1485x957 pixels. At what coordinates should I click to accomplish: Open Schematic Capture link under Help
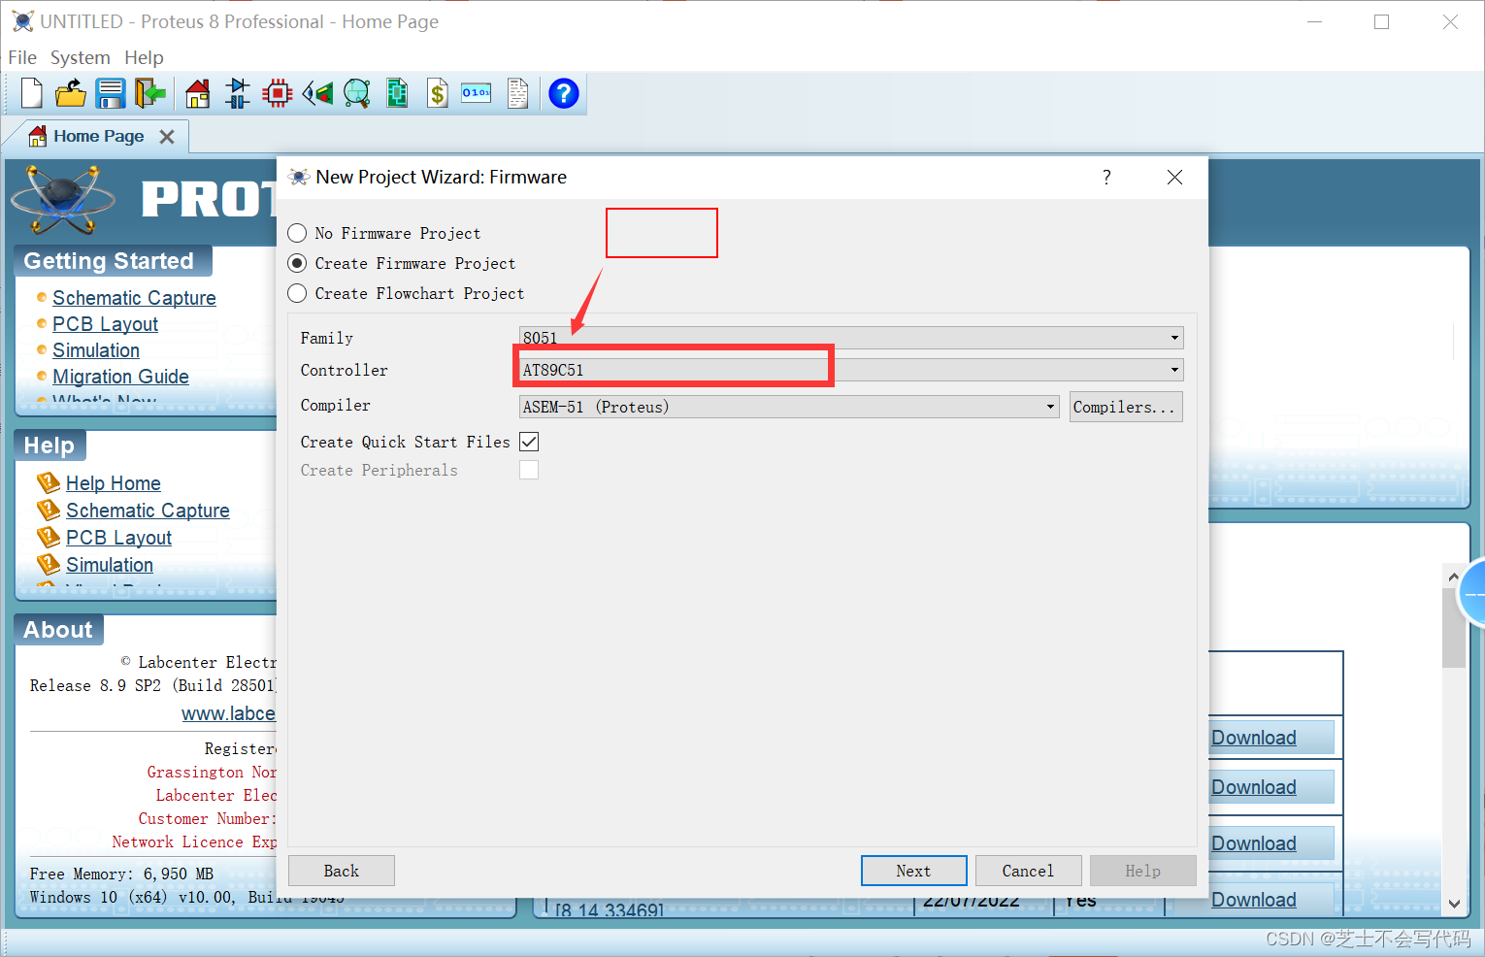(x=148, y=511)
